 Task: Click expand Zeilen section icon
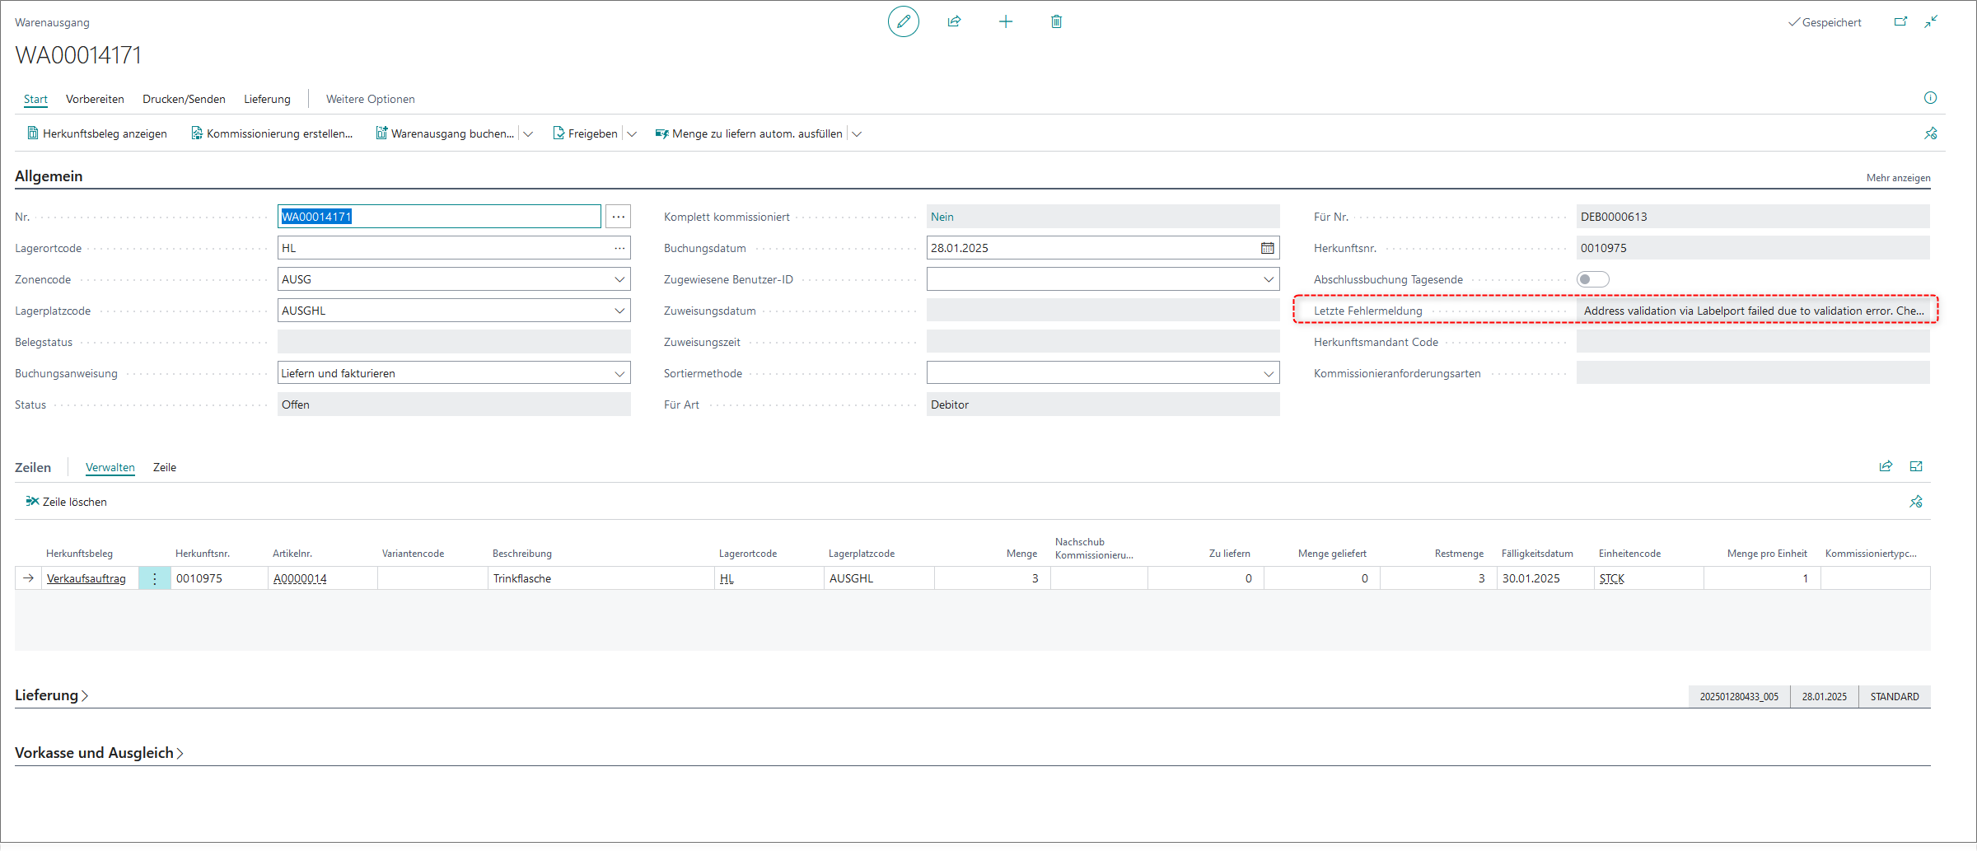pos(1916,466)
